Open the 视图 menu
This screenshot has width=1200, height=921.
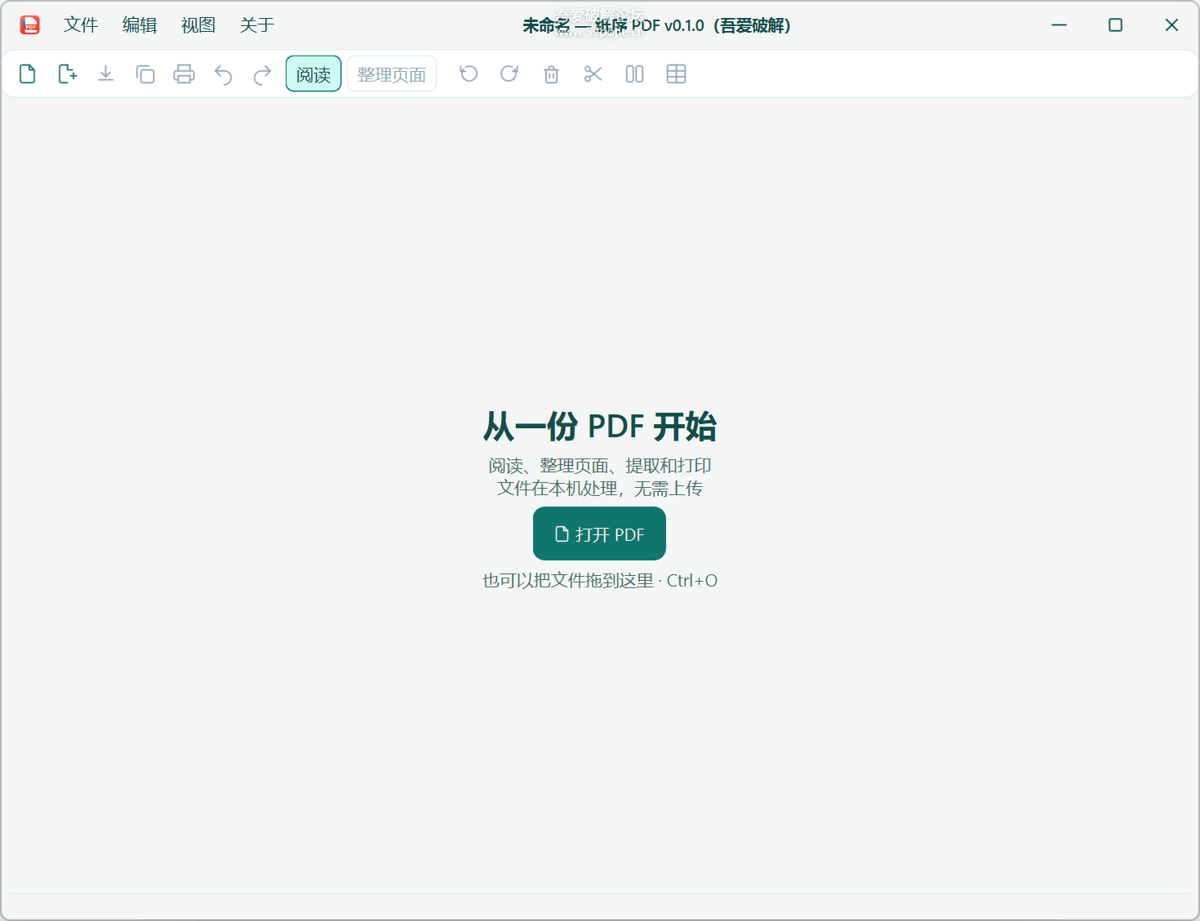[198, 25]
